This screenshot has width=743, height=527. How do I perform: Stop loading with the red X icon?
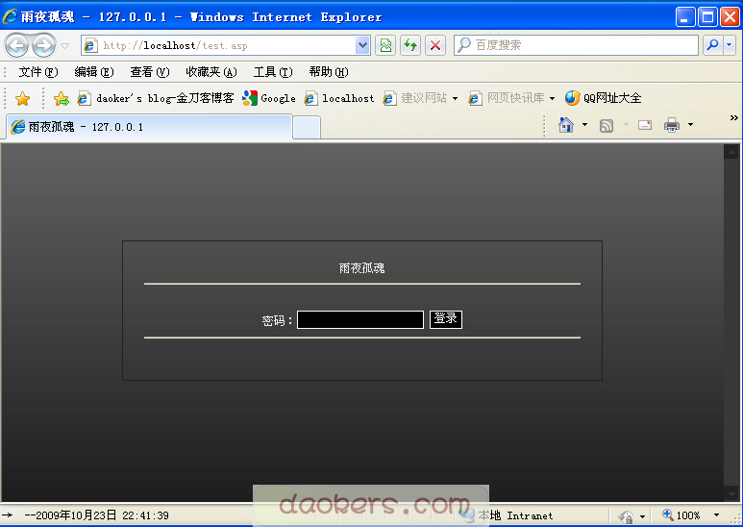435,45
